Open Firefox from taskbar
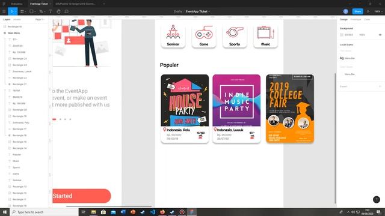 tap(162, 212)
